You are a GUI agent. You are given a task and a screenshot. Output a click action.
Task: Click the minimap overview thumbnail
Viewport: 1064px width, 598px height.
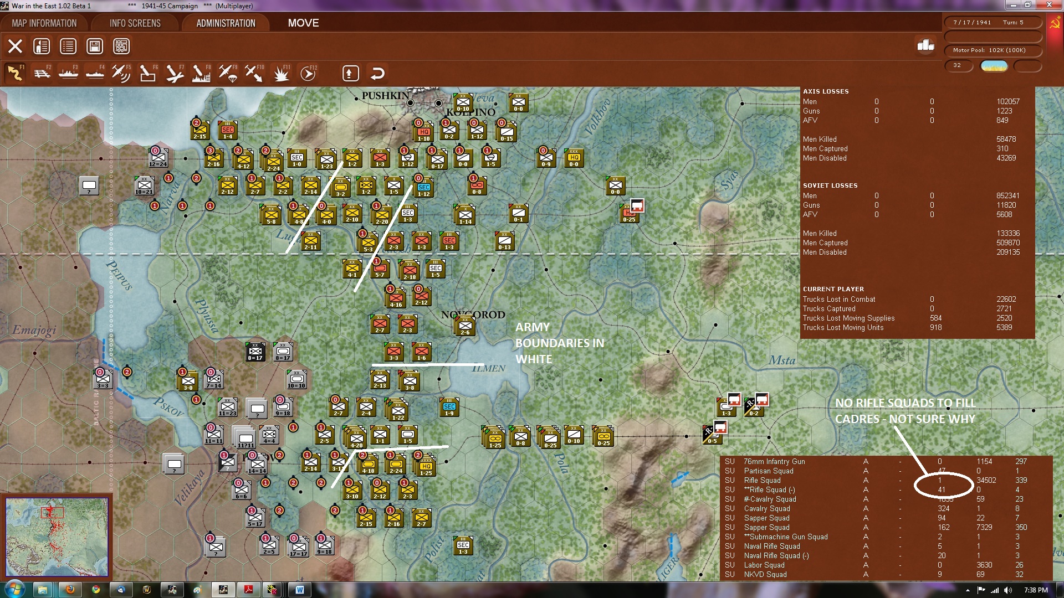tap(57, 537)
